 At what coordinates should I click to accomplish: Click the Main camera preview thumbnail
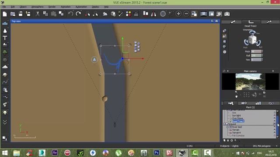(250, 82)
